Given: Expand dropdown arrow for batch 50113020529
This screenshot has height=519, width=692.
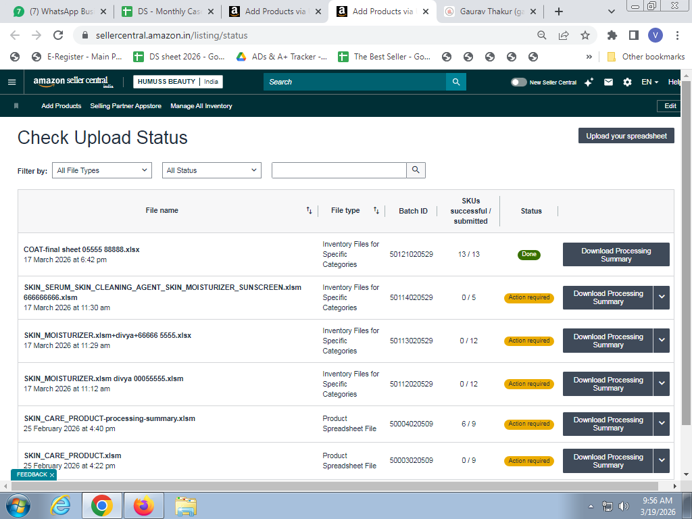Looking at the screenshot, I should point(662,341).
